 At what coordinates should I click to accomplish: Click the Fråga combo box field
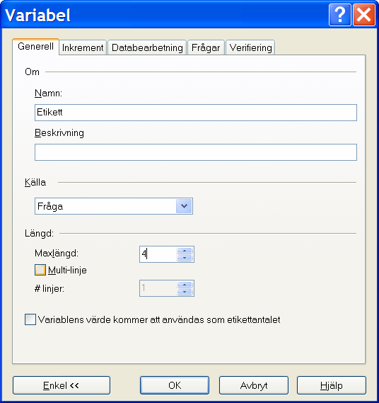point(114,206)
